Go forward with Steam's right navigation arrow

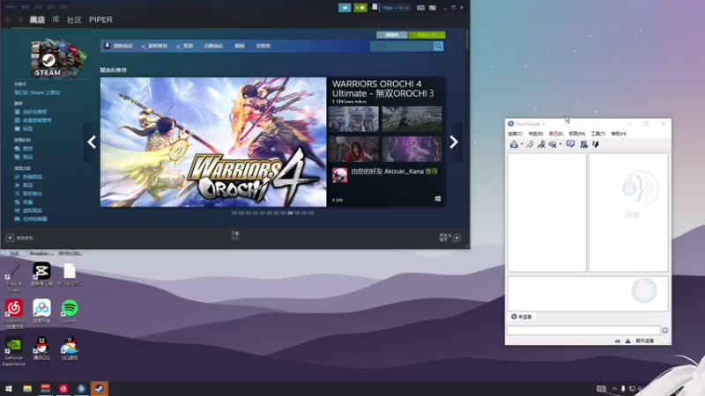point(19,19)
